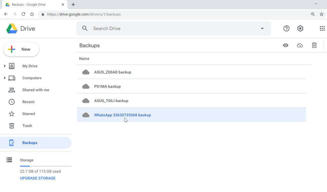Viewport: 327px width, 192px height.
Task: Open the Help question mark icon
Action: pyautogui.click(x=286, y=28)
